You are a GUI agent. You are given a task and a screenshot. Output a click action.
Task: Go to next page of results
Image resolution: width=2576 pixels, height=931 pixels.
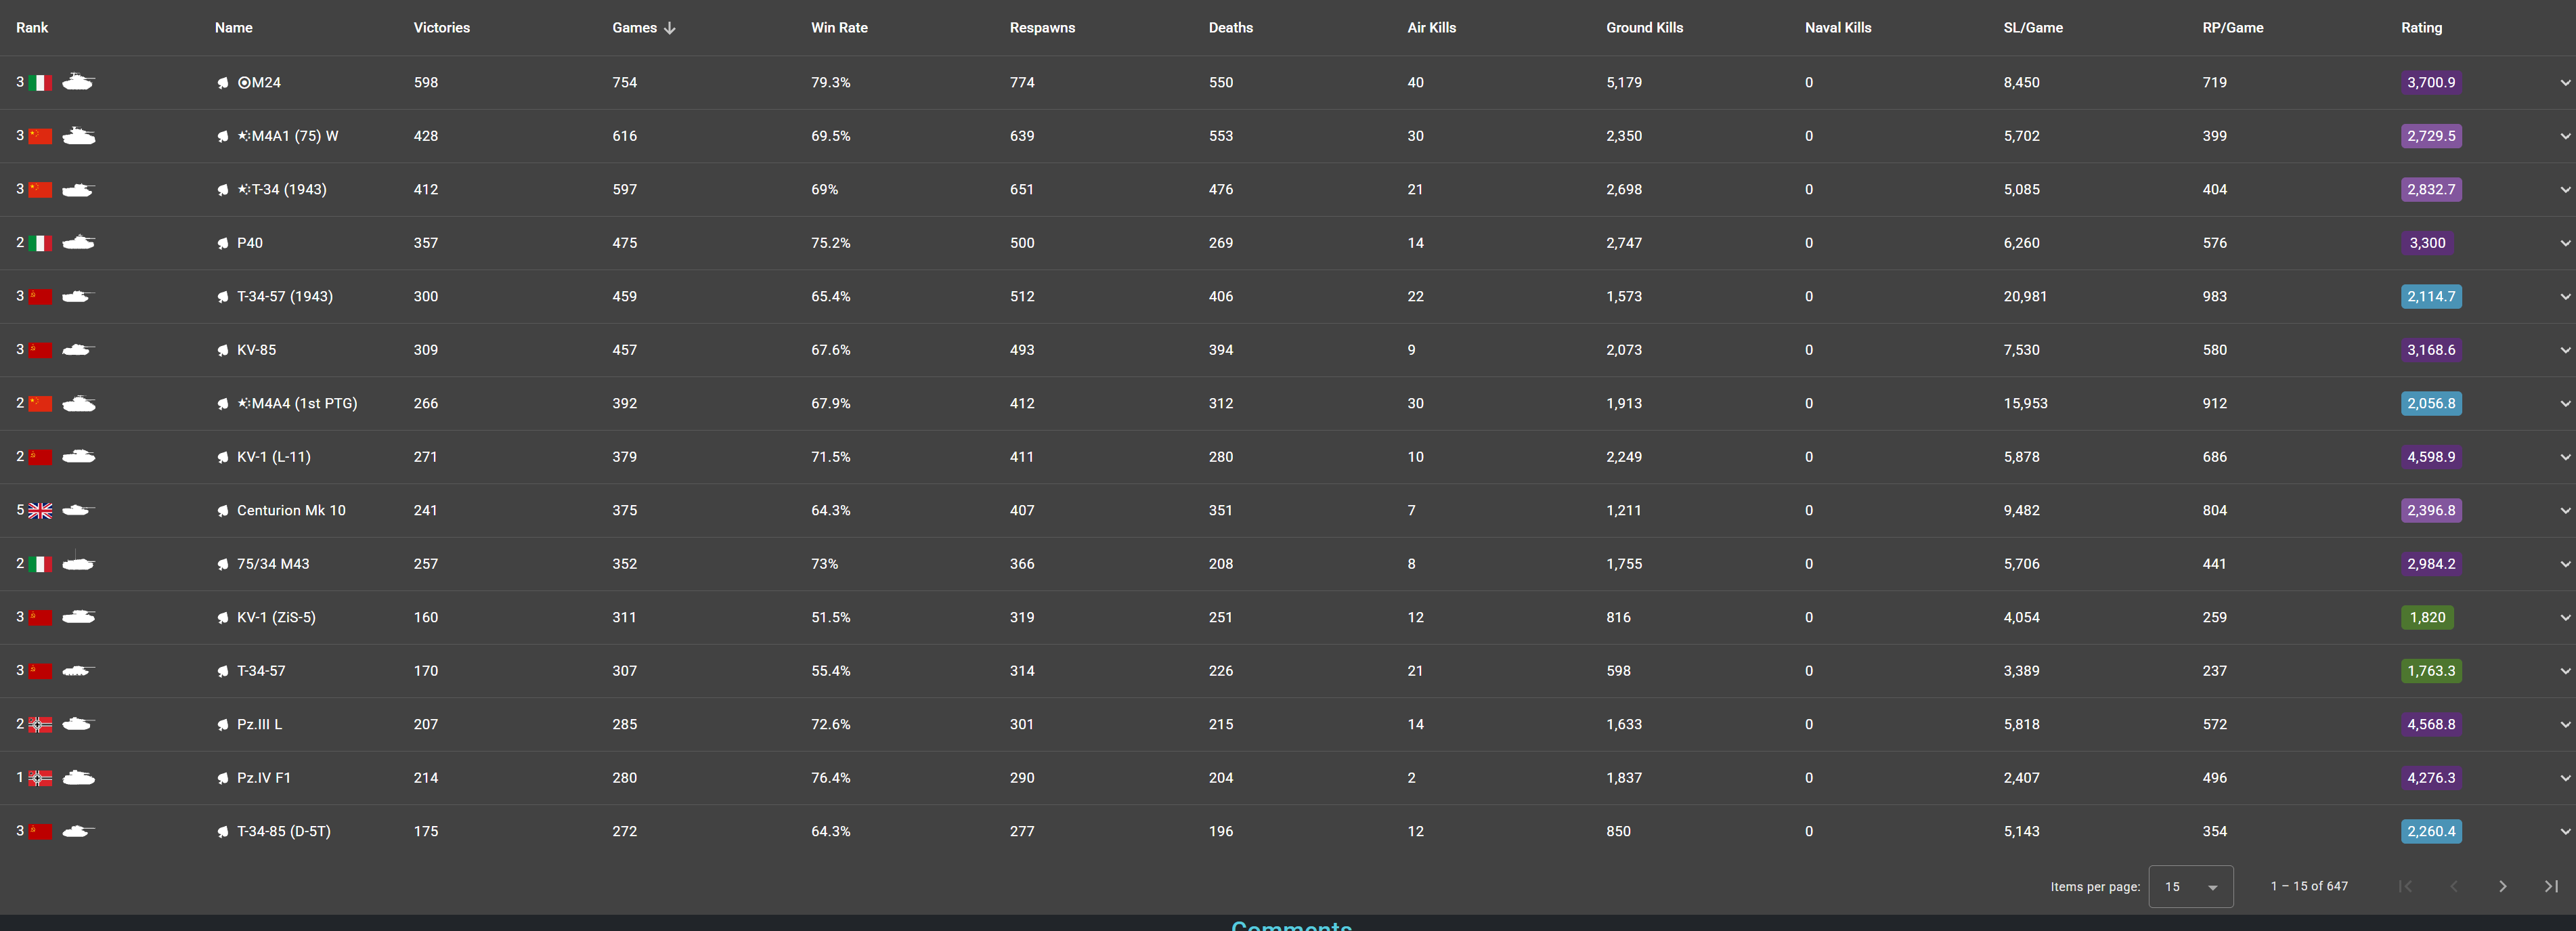point(2502,887)
